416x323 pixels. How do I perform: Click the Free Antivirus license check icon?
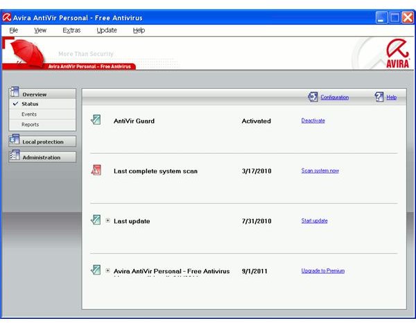click(96, 270)
